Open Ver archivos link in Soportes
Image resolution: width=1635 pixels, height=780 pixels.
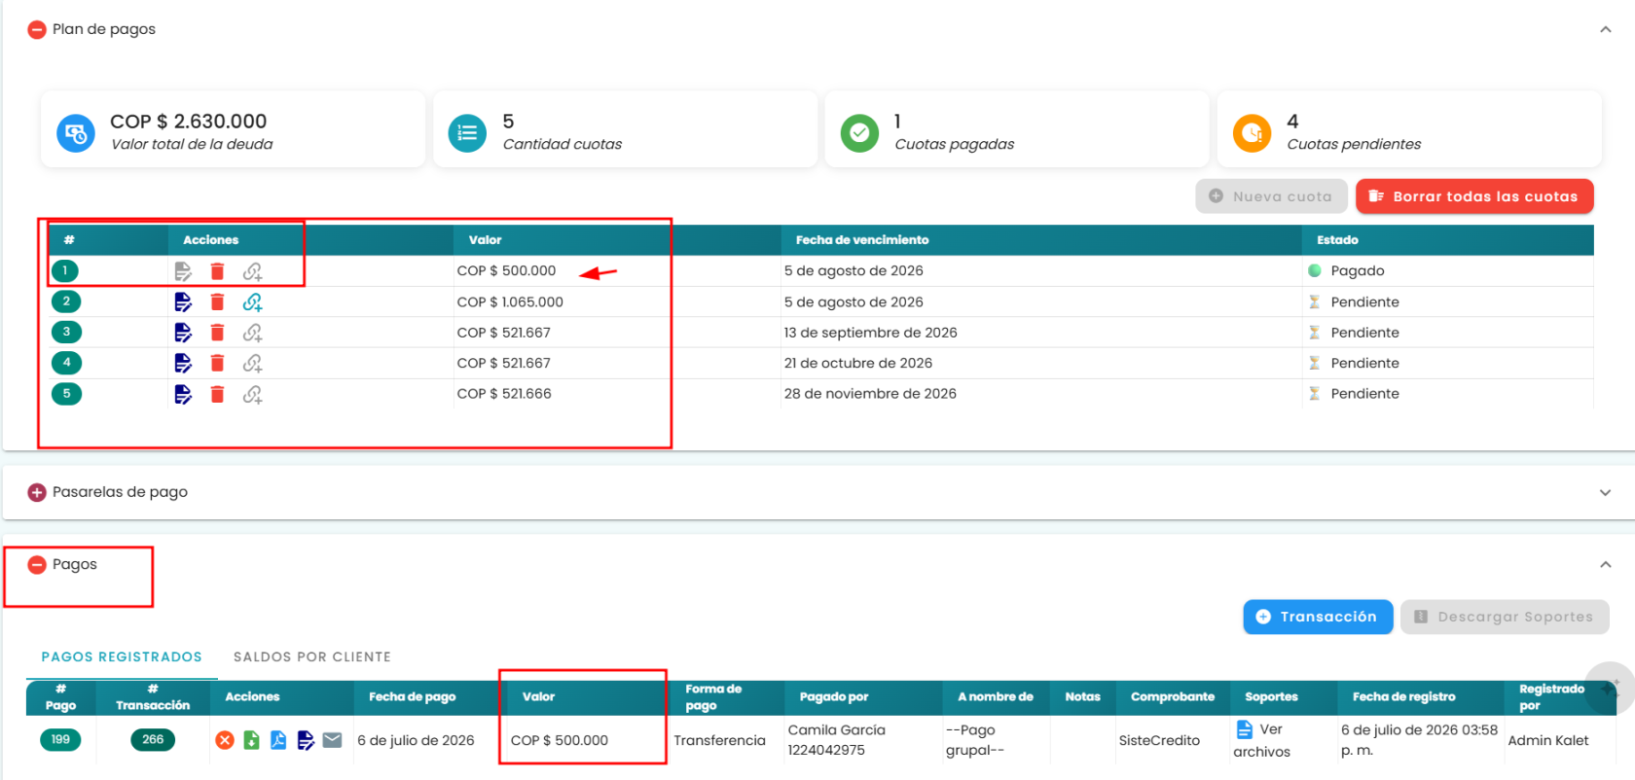pyautogui.click(x=1262, y=740)
